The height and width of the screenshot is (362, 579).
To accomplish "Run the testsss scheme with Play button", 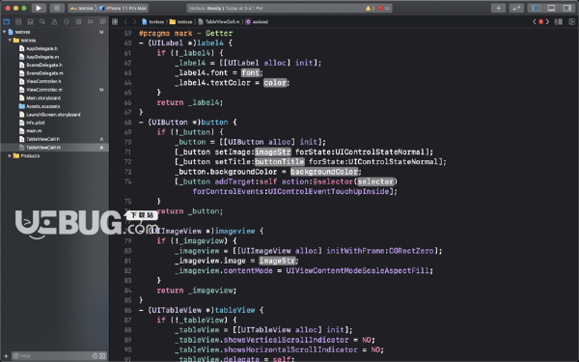I will [39, 8].
